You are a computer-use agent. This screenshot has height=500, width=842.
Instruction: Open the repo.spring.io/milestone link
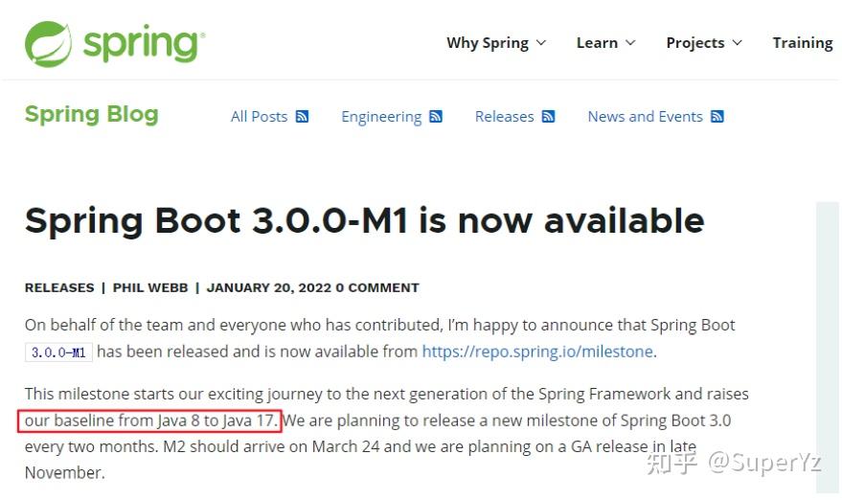[x=537, y=352]
